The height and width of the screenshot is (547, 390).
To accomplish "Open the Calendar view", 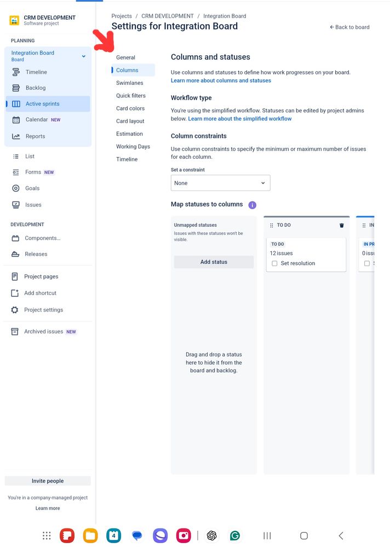I will pyautogui.click(x=48, y=120).
